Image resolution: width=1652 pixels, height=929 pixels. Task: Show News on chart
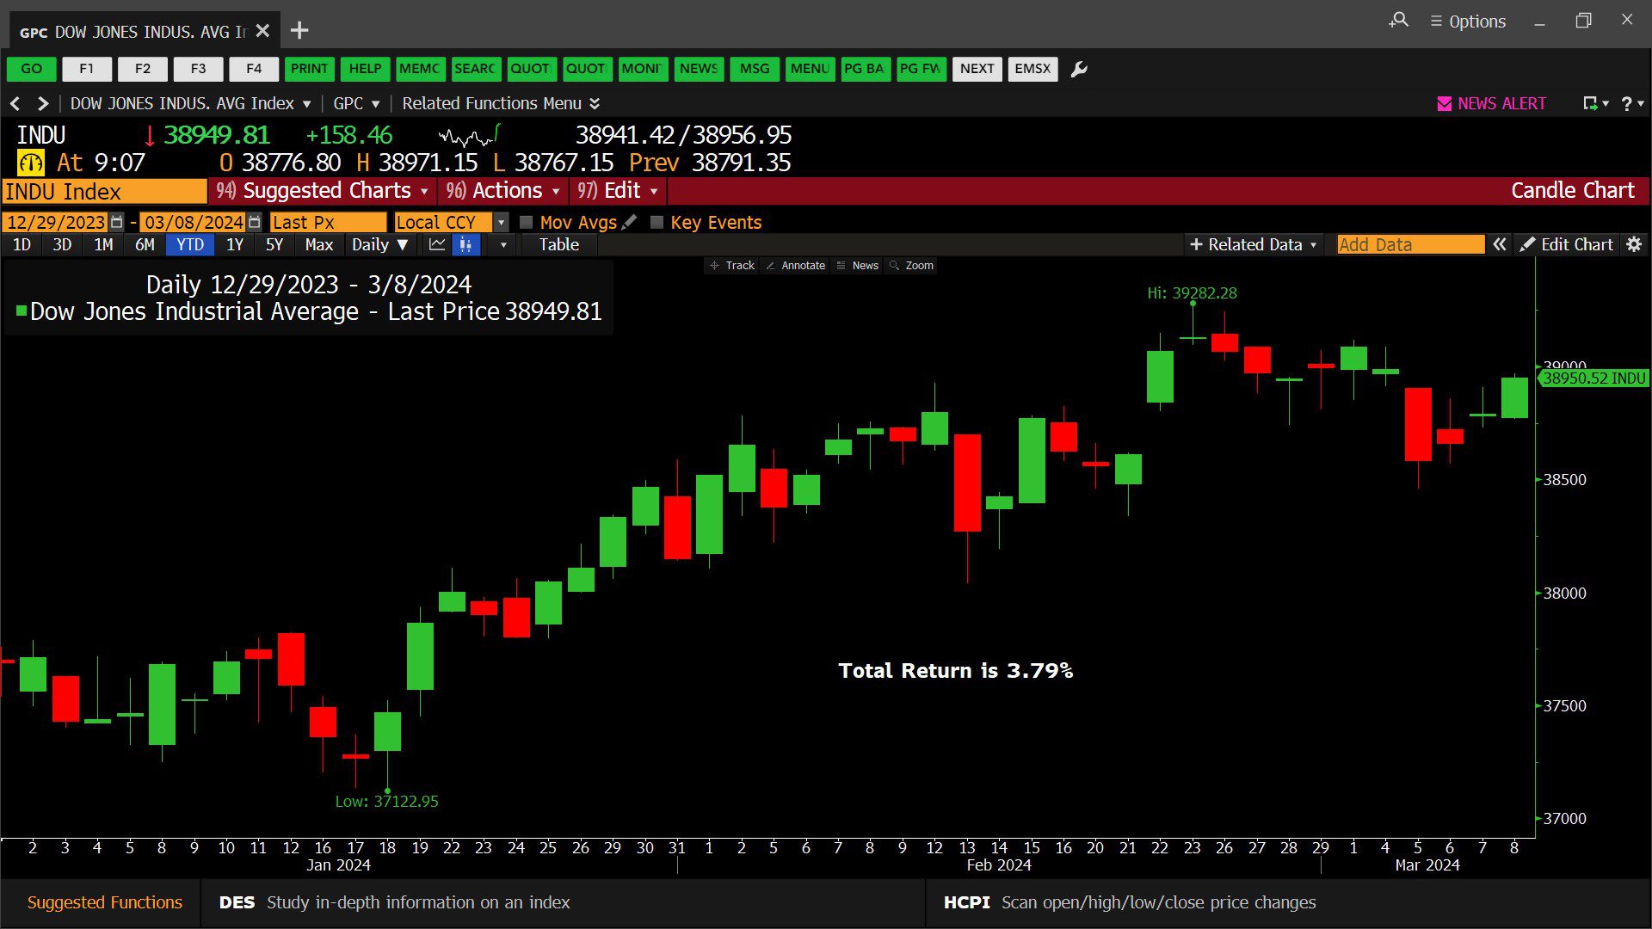pyautogui.click(x=857, y=266)
